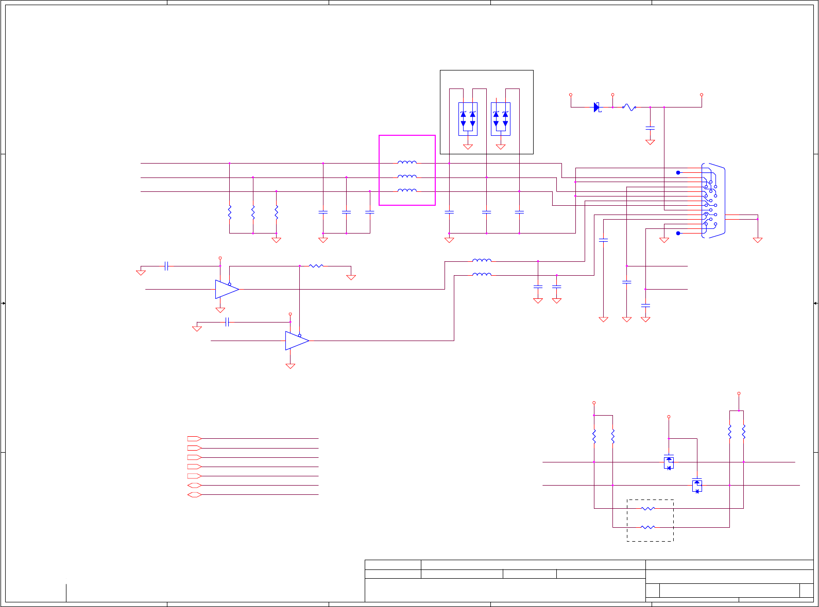Select the lower buffer triangle symbol
Image resolution: width=819 pixels, height=607 pixels.
pos(297,341)
